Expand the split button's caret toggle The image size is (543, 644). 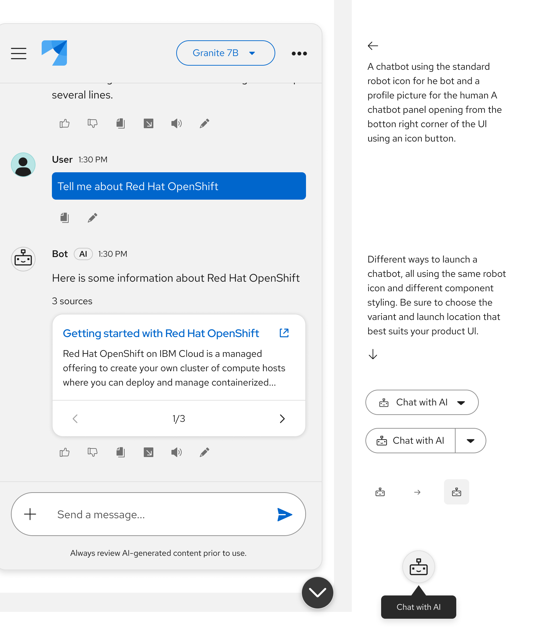pyautogui.click(x=471, y=441)
